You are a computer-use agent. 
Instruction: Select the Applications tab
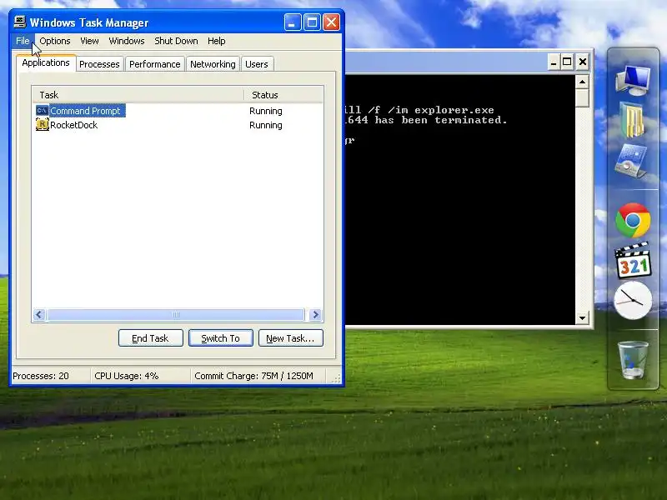(x=46, y=63)
